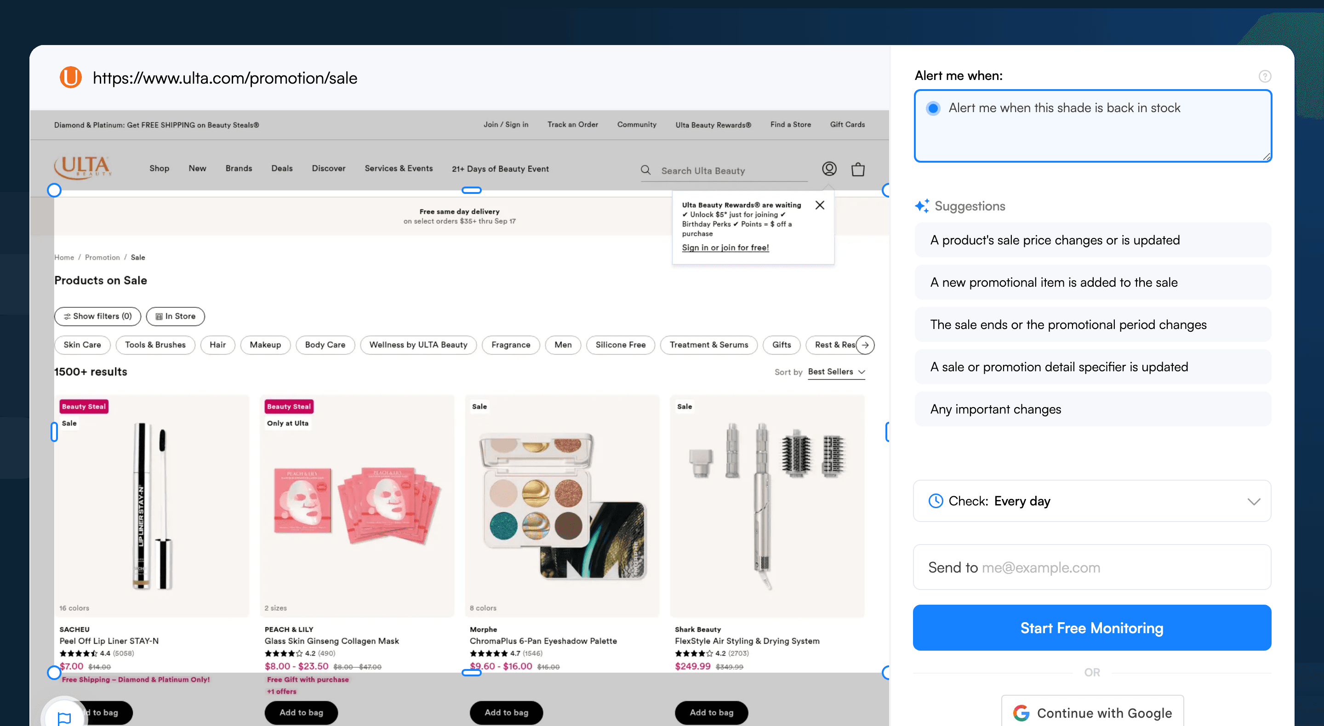Open Services & Events menu

[x=398, y=169]
